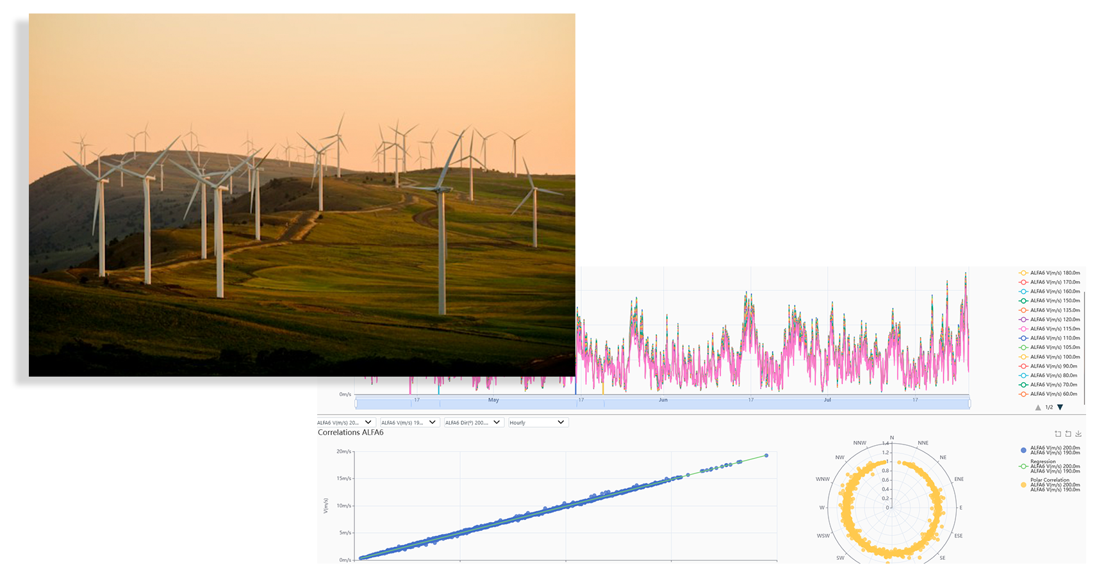Toggle the Regression line legend entry
Screen dimensions: 1097x572
tap(1050, 466)
